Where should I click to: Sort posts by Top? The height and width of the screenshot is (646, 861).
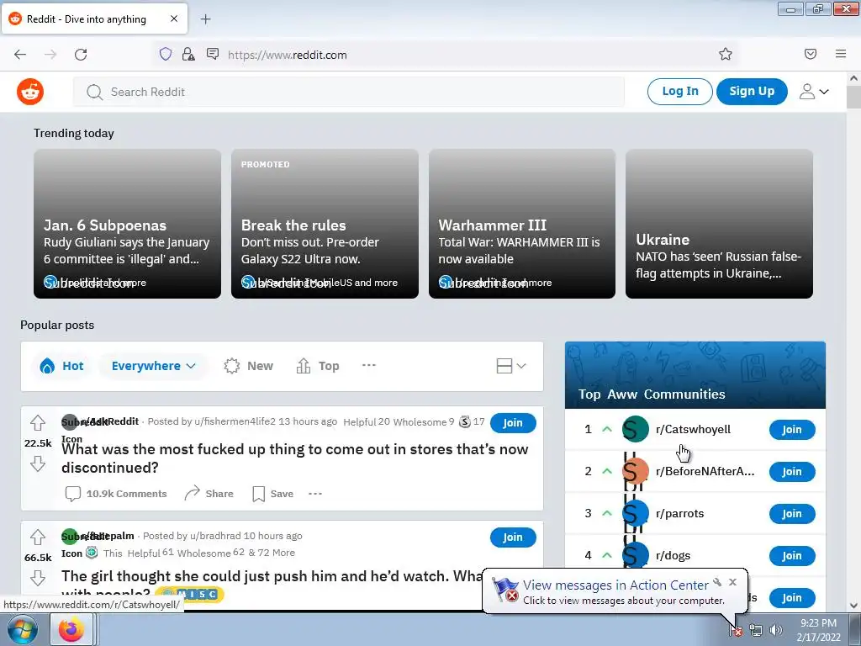(317, 366)
